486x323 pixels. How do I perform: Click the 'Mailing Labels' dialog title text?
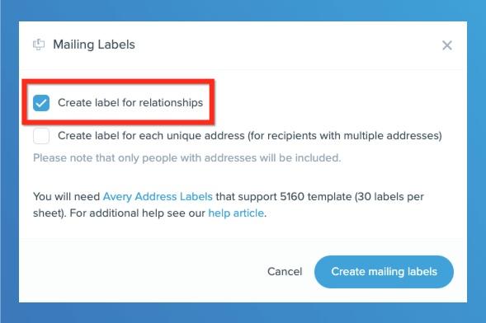[x=94, y=44]
